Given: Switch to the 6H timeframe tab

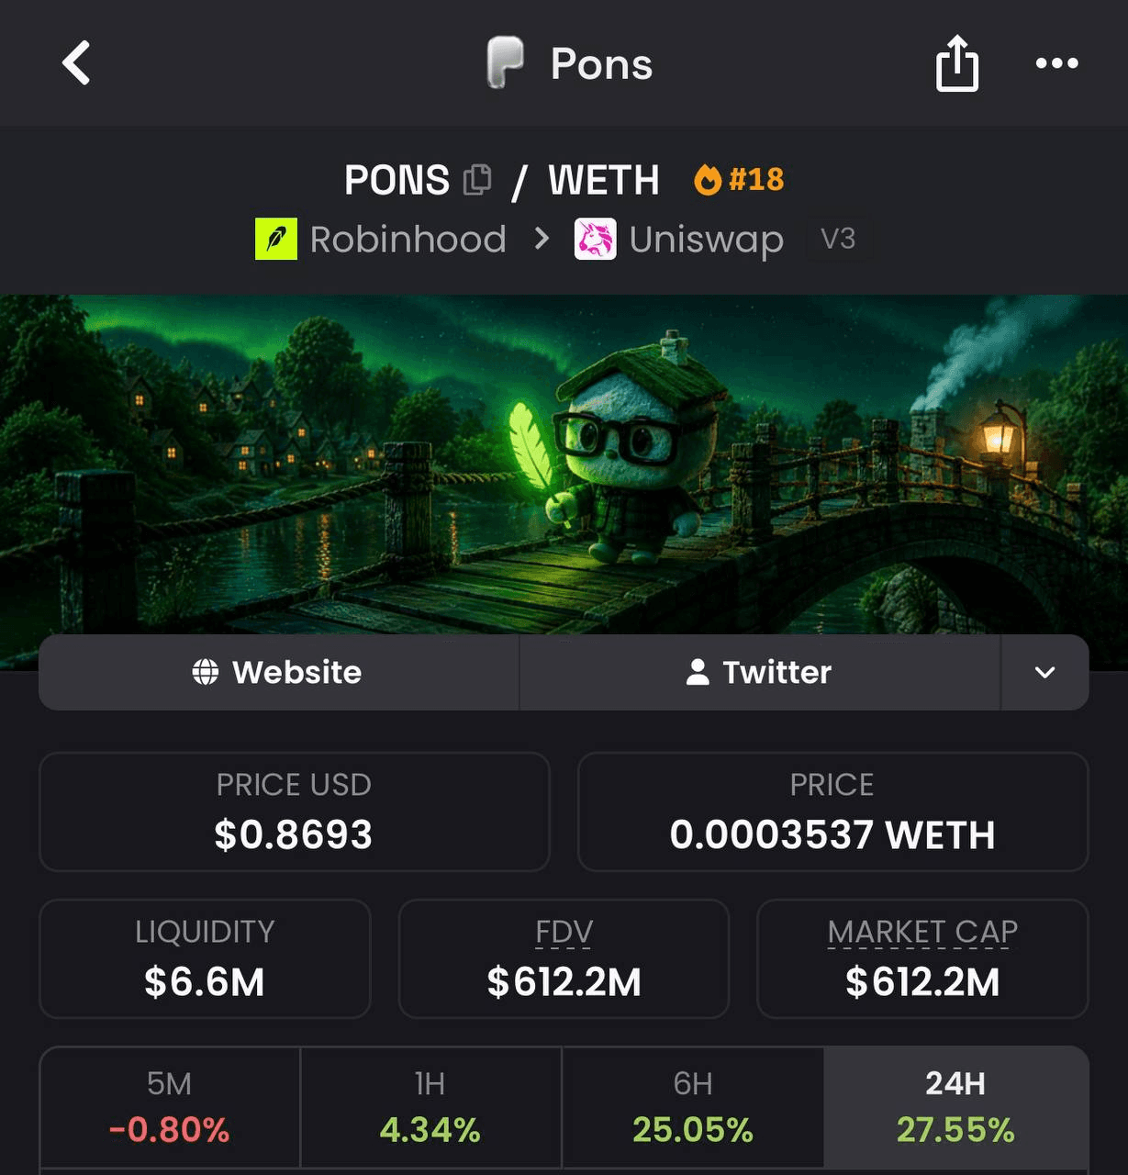Looking at the screenshot, I should tap(693, 1107).
